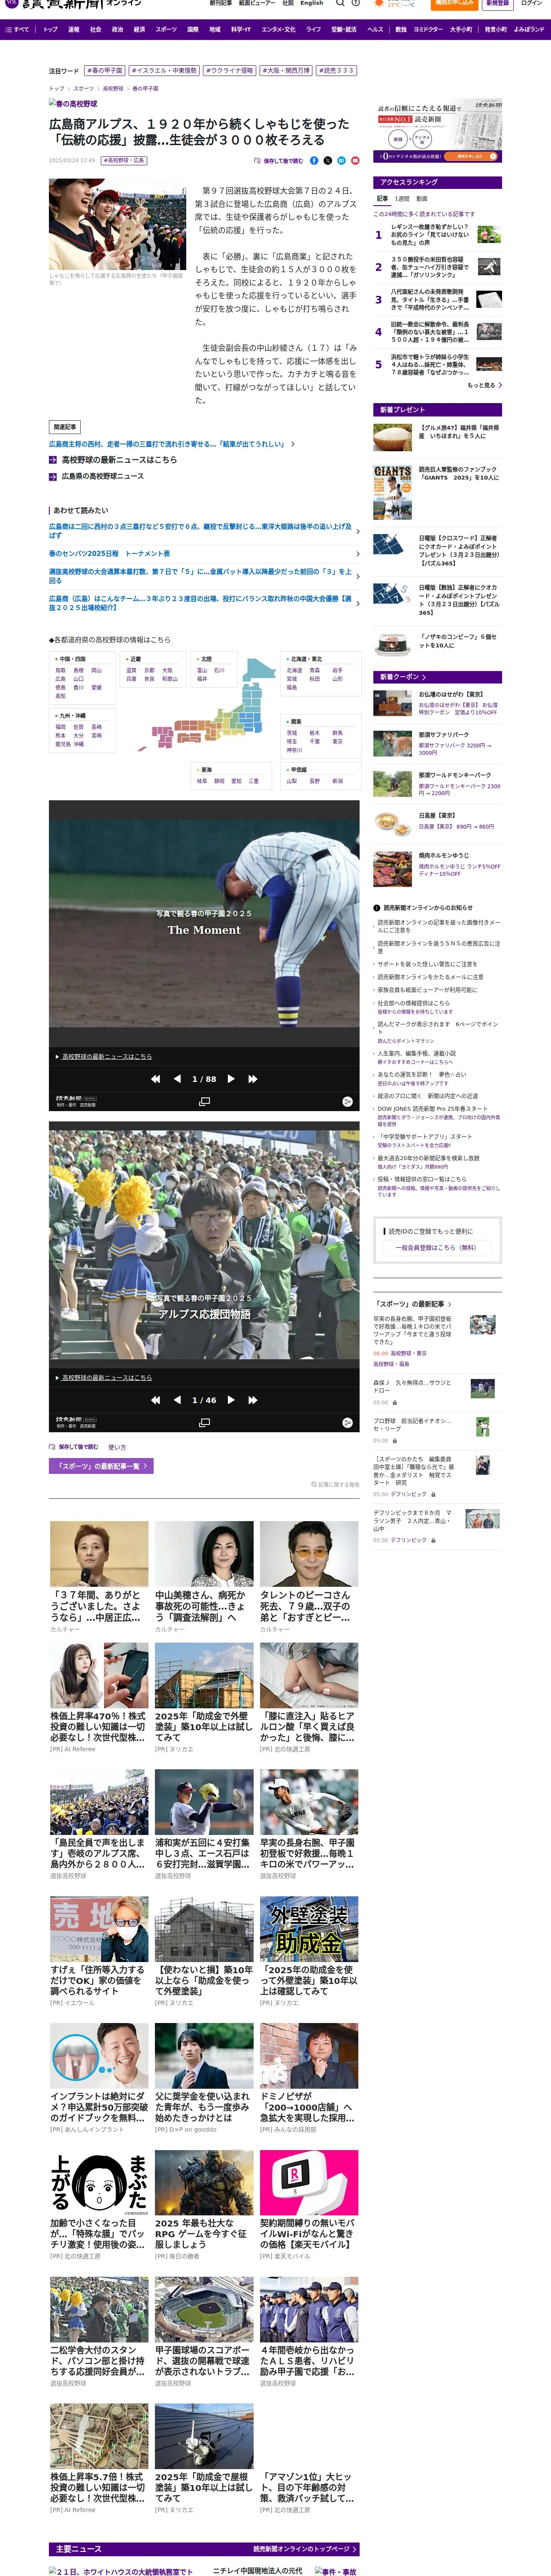Jump to last photo in The Moment slideshow
551x2576 pixels.
pyautogui.click(x=253, y=1079)
